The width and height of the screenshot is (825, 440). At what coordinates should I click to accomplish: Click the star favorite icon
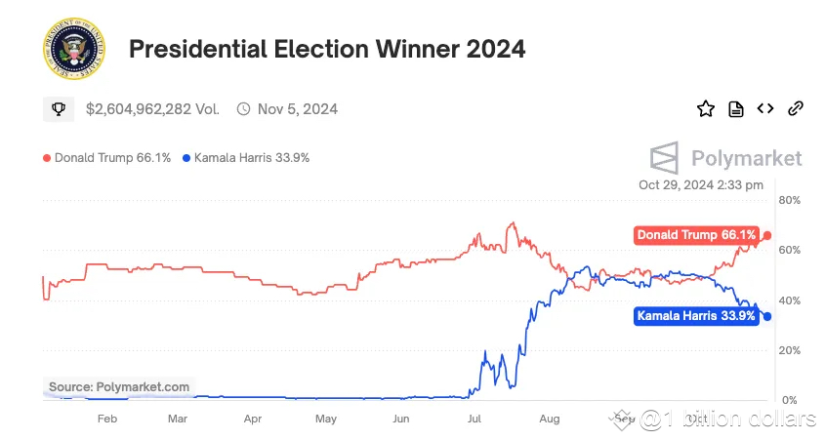(706, 109)
